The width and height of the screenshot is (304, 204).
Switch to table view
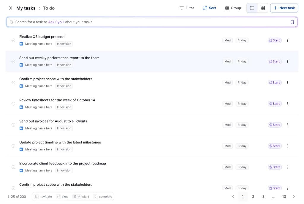pos(262,8)
